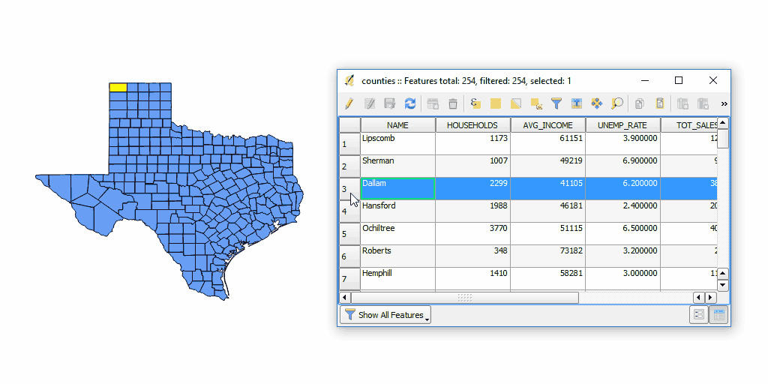Click the deselect all features icon

pos(536,103)
